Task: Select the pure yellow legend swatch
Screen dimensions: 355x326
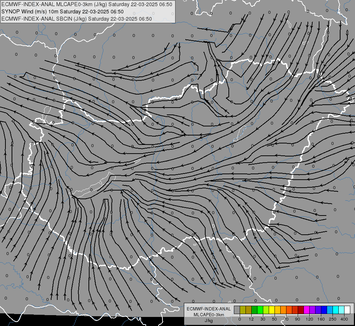Action: 272,310
